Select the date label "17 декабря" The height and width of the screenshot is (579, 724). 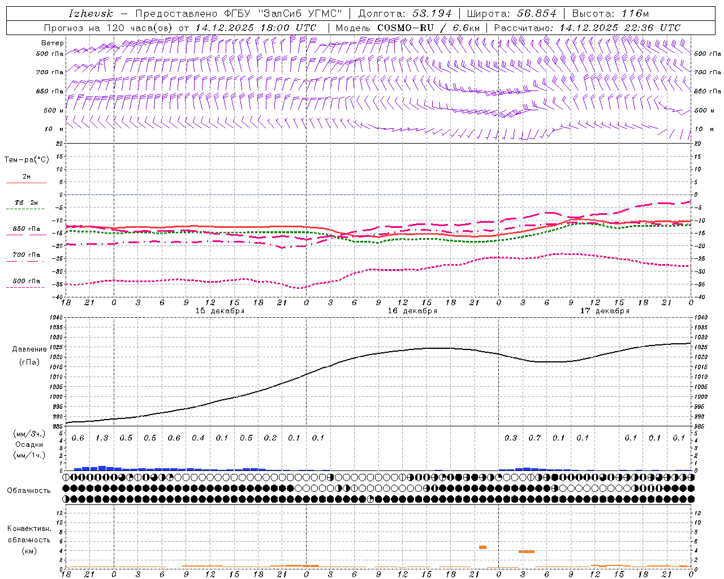coord(605,311)
